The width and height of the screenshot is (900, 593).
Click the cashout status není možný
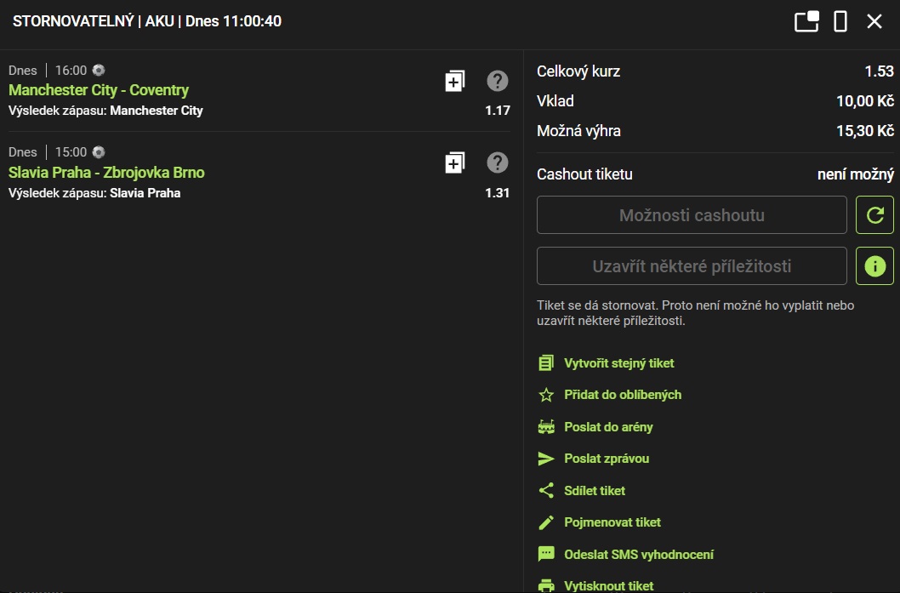point(856,174)
